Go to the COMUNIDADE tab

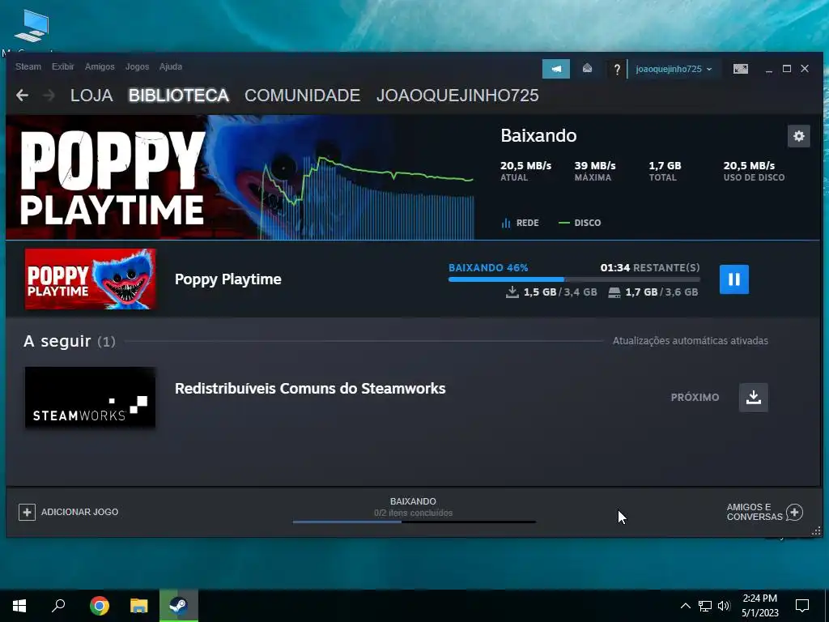coord(302,96)
